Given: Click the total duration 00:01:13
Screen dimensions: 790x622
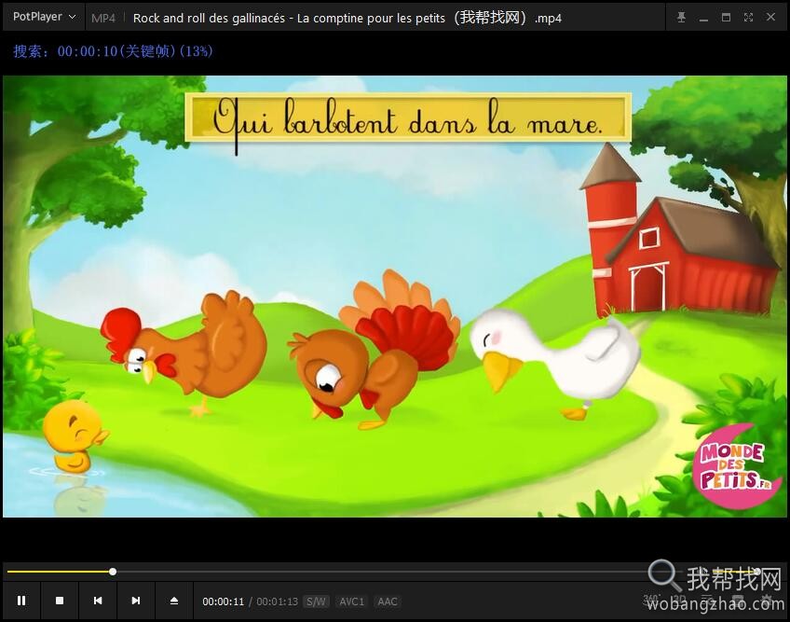Looking at the screenshot, I should tap(277, 601).
